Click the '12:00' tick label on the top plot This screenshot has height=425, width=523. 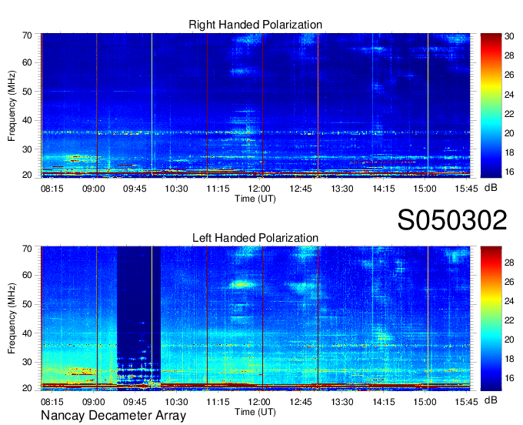click(x=259, y=189)
